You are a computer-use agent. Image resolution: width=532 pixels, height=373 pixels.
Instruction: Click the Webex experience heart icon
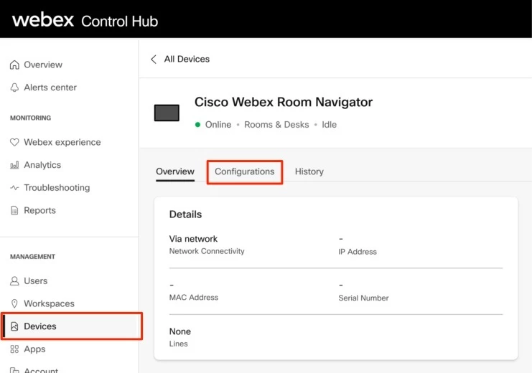14,142
